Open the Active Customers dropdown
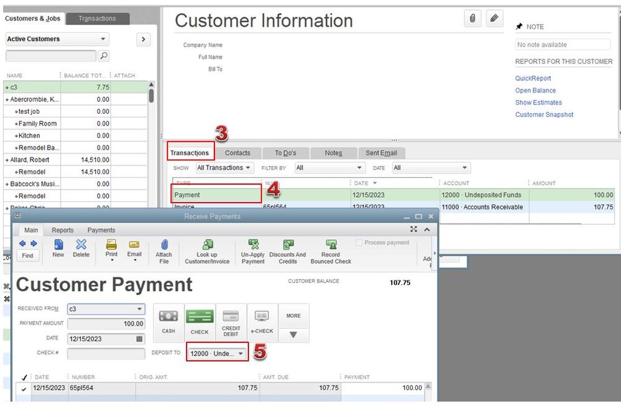Viewport: 621px width, 409px height. (x=57, y=39)
